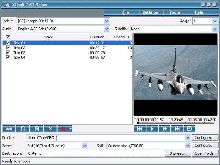Click duration 00:33:57 cell

coord(98,57)
